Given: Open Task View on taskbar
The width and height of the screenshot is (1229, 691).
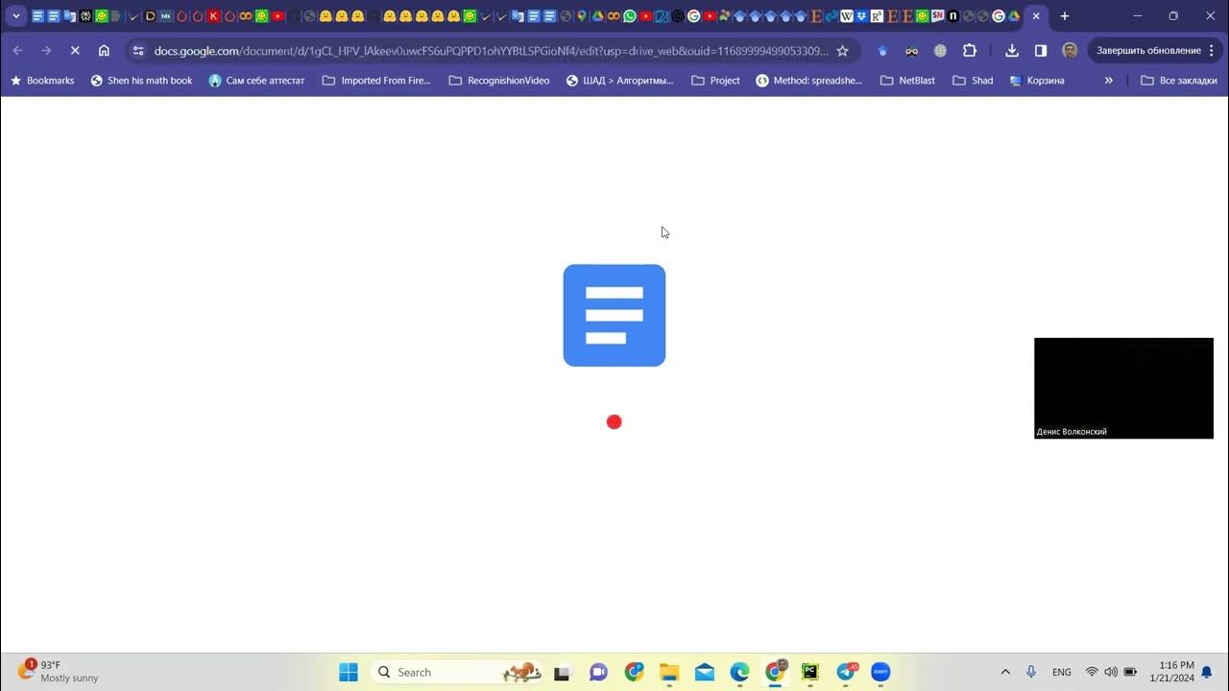Looking at the screenshot, I should 563,672.
